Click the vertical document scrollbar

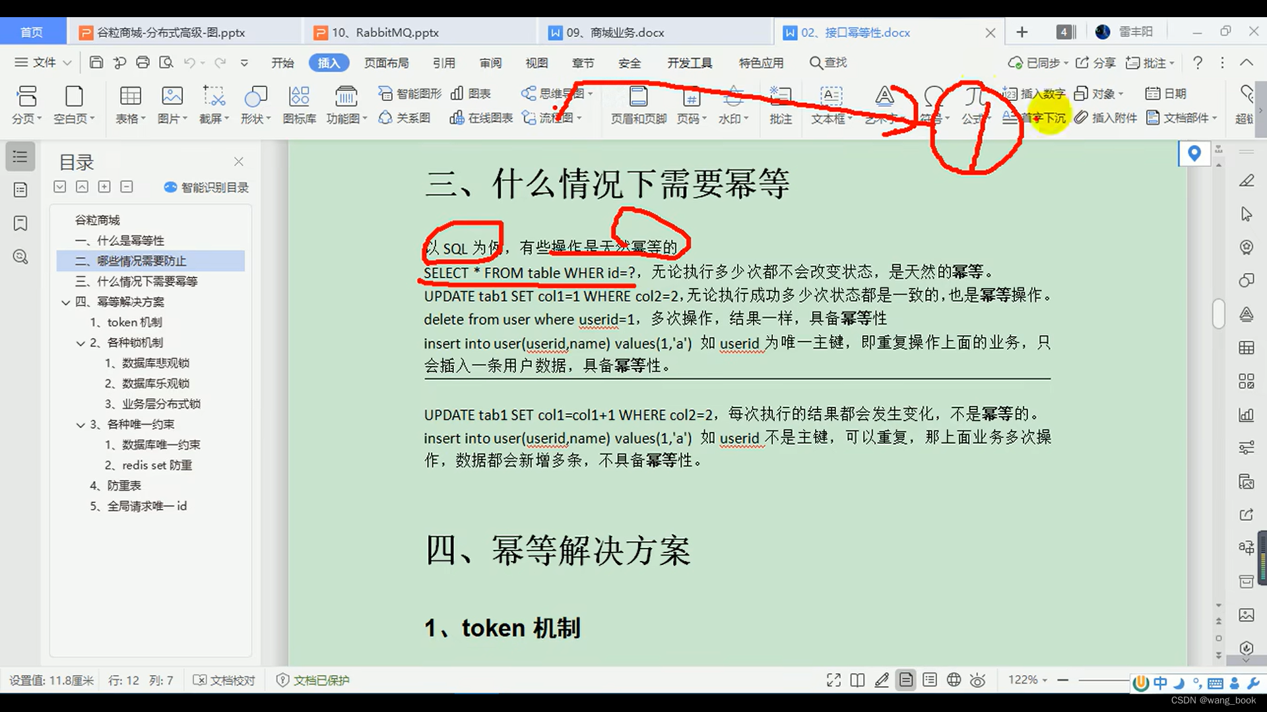click(x=1219, y=314)
